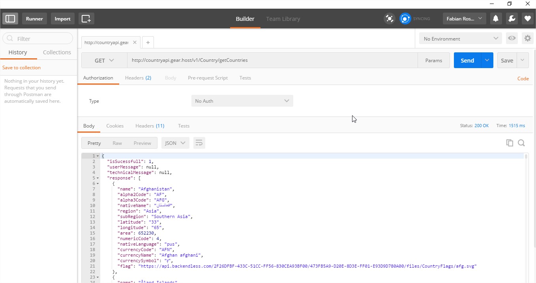Open the No Auth type dropdown
Image resolution: width=536 pixels, height=283 pixels.
[x=242, y=101]
